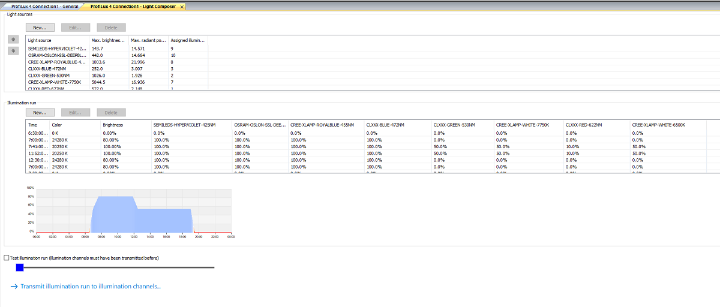Click the blue test illumination slider handle
Viewport: 720px width, 307px height.
point(19,267)
